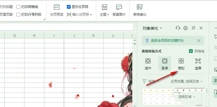
Task: Click inside the formula bar input
Action: click(x=67, y=27)
